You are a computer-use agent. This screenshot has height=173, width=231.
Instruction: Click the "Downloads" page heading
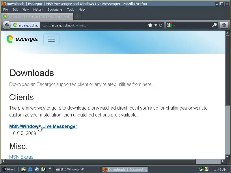(x=32, y=73)
